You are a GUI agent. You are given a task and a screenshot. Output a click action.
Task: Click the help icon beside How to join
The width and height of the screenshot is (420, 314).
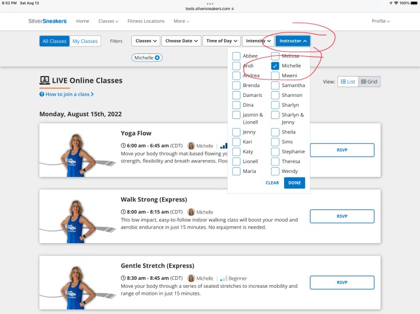click(42, 94)
